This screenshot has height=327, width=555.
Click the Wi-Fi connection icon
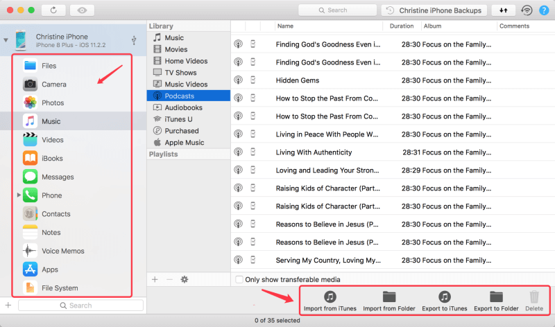click(x=527, y=10)
